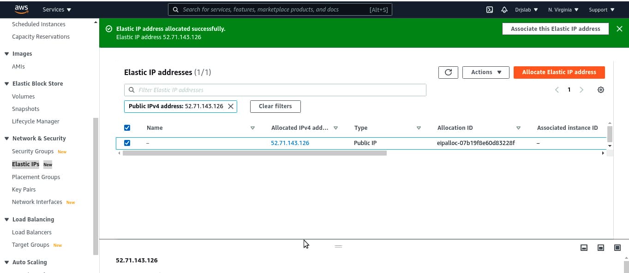Maximize the details split panel
This screenshot has width=629, height=273.
[x=617, y=248]
